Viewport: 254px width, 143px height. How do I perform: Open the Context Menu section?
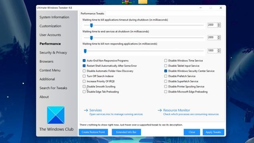pos(50,70)
